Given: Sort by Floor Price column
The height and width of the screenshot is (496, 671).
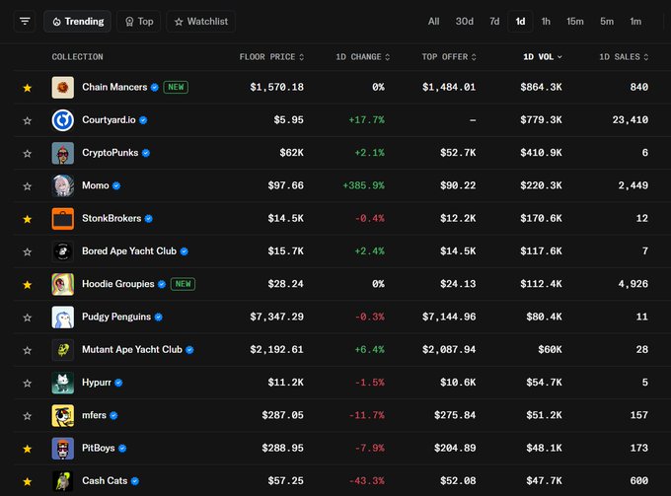Looking at the screenshot, I should [271, 57].
